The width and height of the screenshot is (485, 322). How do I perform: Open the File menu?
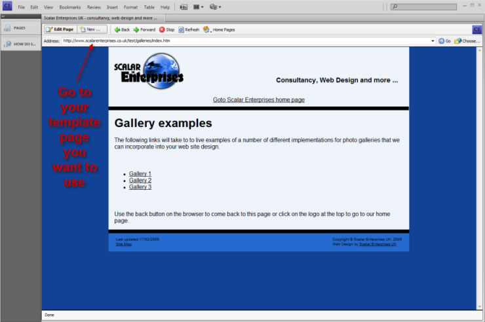click(x=22, y=7)
